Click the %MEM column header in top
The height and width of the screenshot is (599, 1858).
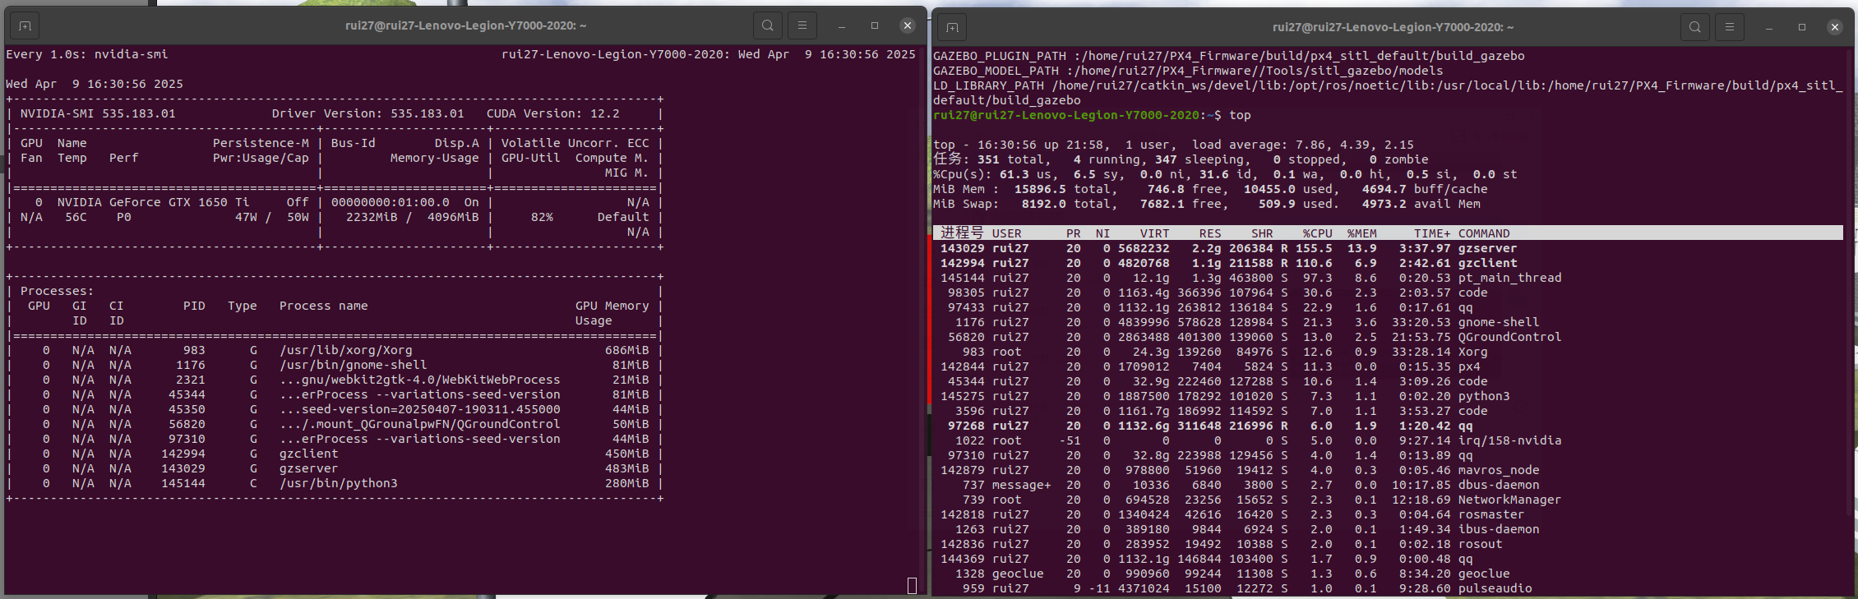(1361, 233)
